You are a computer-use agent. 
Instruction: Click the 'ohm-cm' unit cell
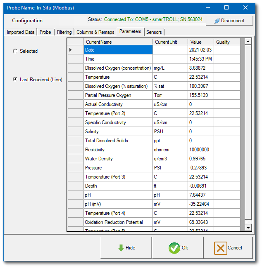(170, 150)
